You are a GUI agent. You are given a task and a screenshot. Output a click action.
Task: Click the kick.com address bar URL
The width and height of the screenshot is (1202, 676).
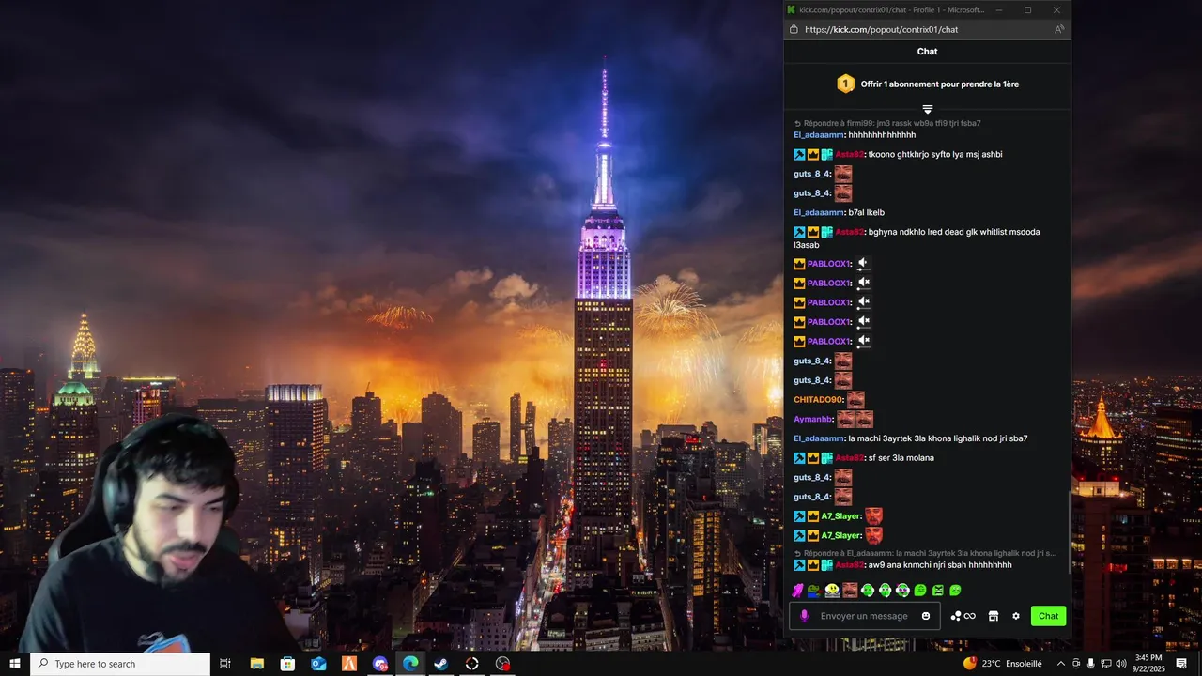coord(881,29)
